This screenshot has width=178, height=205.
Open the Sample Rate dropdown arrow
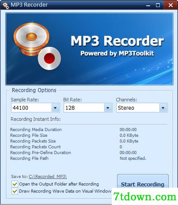(55, 108)
